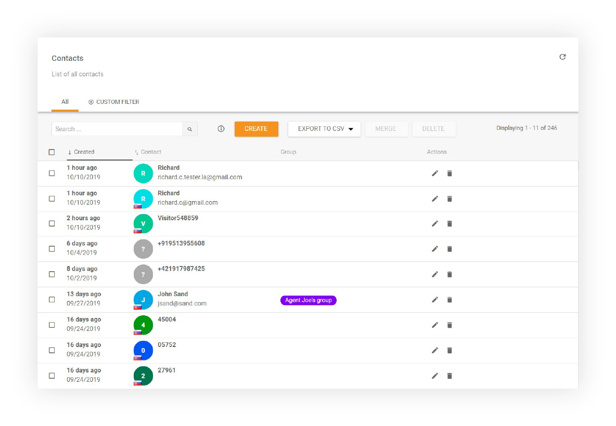Click the CREATE button
Image resolution: width=616 pixels, height=426 pixels.
[256, 128]
